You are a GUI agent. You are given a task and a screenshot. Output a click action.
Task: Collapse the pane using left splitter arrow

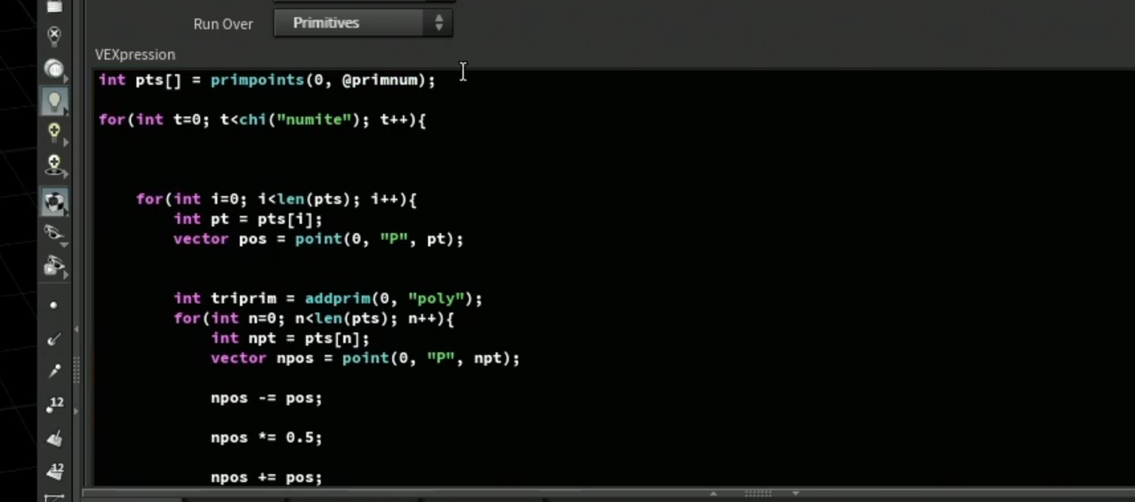[76, 328]
